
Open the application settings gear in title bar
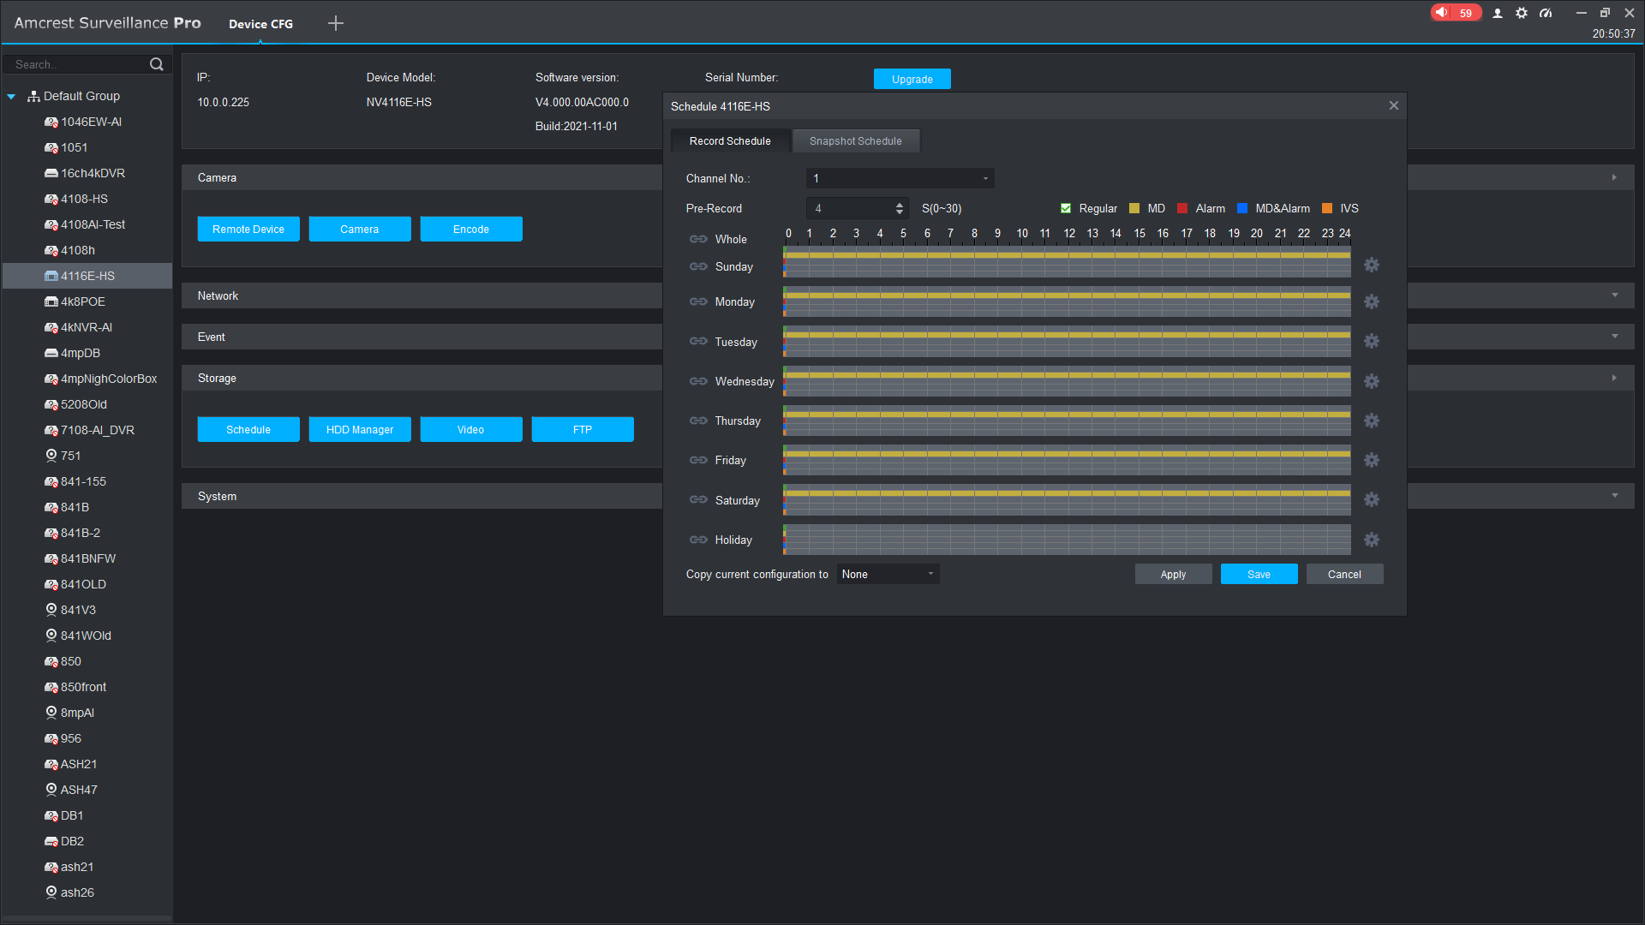point(1522,13)
